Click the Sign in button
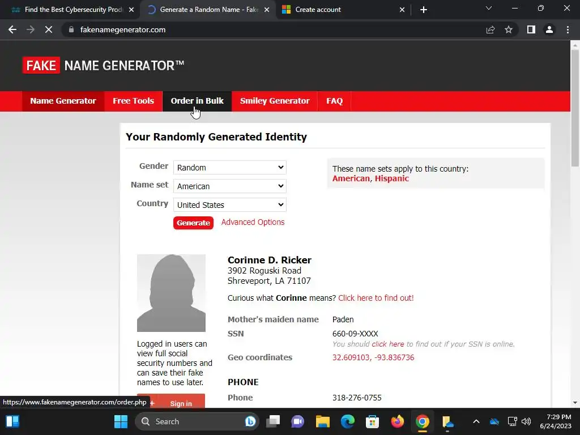This screenshot has height=435, width=580. point(171,401)
